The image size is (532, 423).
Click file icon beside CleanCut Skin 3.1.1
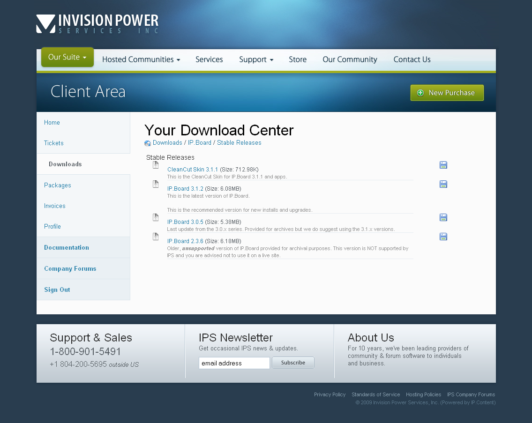[156, 165]
